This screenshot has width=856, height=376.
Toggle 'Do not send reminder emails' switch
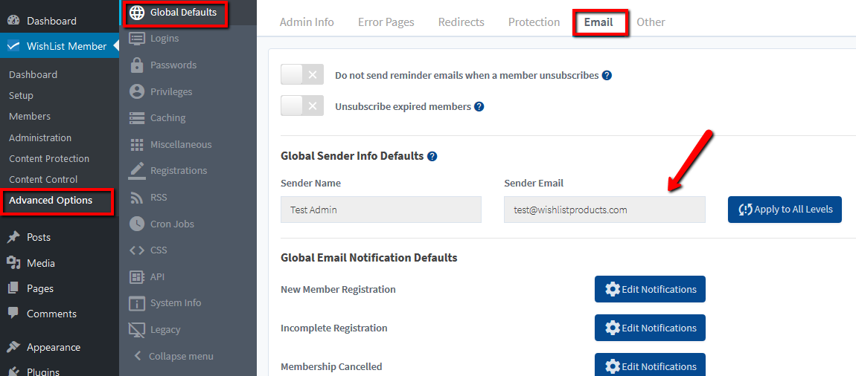pos(302,74)
